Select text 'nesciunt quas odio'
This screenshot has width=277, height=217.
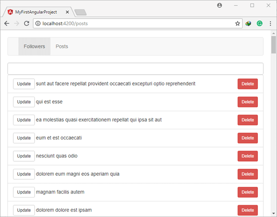tap(57, 156)
